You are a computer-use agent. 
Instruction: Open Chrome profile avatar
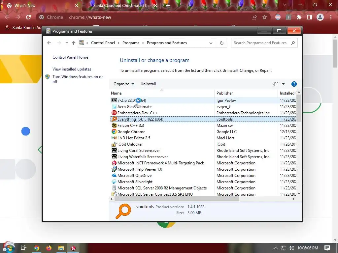[x=320, y=17]
